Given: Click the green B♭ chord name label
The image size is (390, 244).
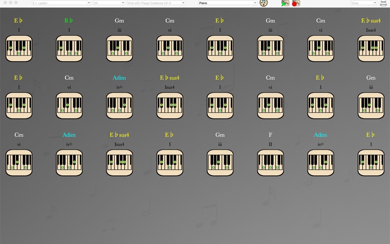Looking at the screenshot, I should pos(69,20).
